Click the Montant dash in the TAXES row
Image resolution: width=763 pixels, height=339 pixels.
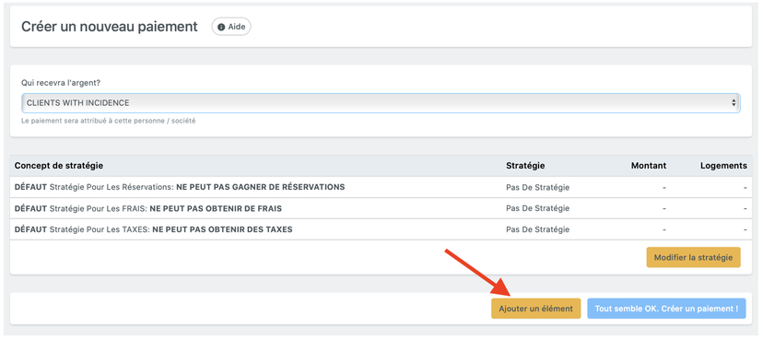664,229
